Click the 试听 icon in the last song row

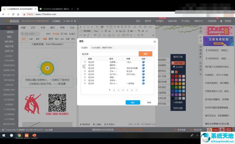(x=143, y=83)
